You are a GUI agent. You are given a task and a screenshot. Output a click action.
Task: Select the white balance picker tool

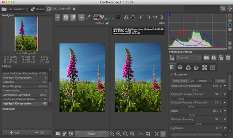tap(88, 17)
